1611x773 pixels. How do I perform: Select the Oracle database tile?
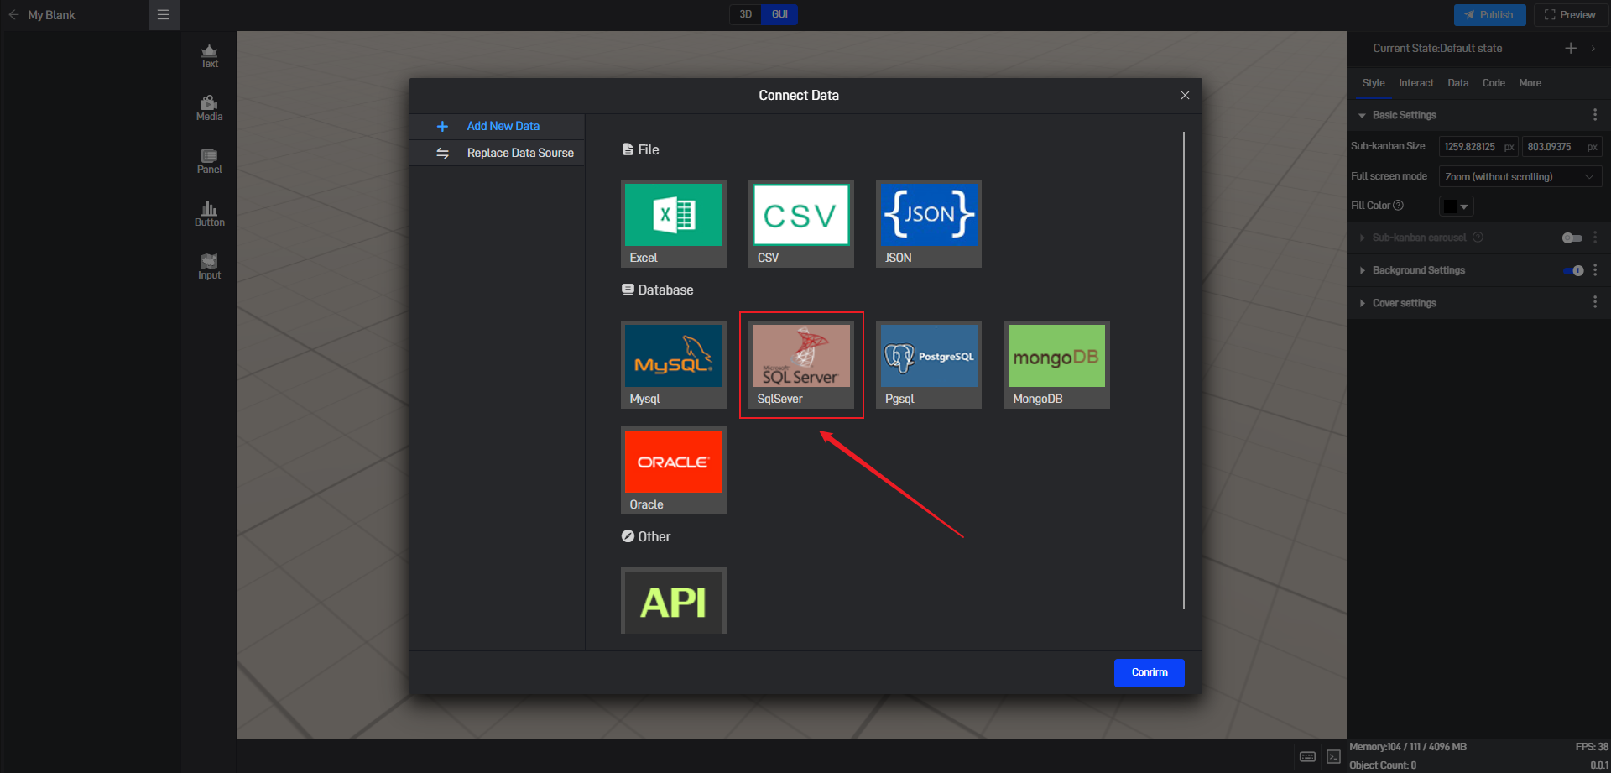click(x=673, y=470)
